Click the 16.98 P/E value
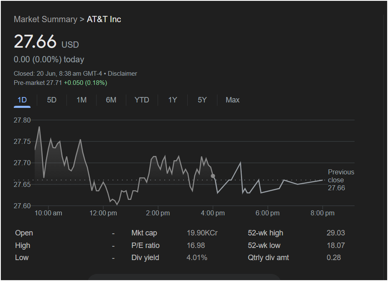Screen dimensions: 388x281 click(x=196, y=245)
